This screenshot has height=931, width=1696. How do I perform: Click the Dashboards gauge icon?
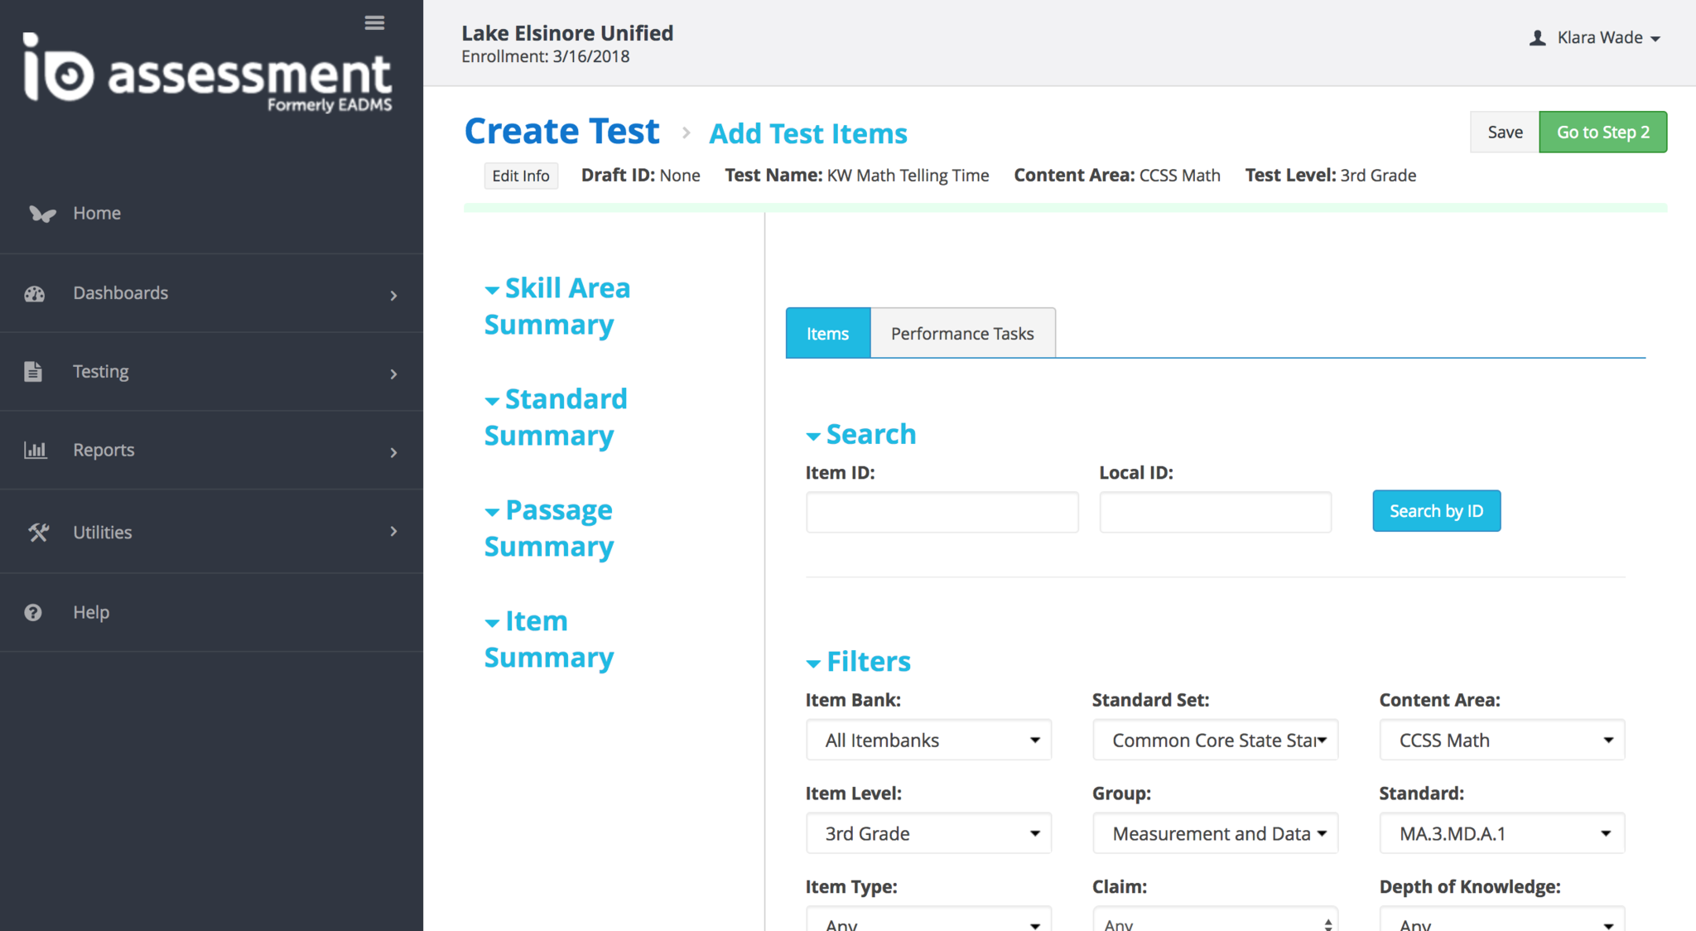click(35, 294)
